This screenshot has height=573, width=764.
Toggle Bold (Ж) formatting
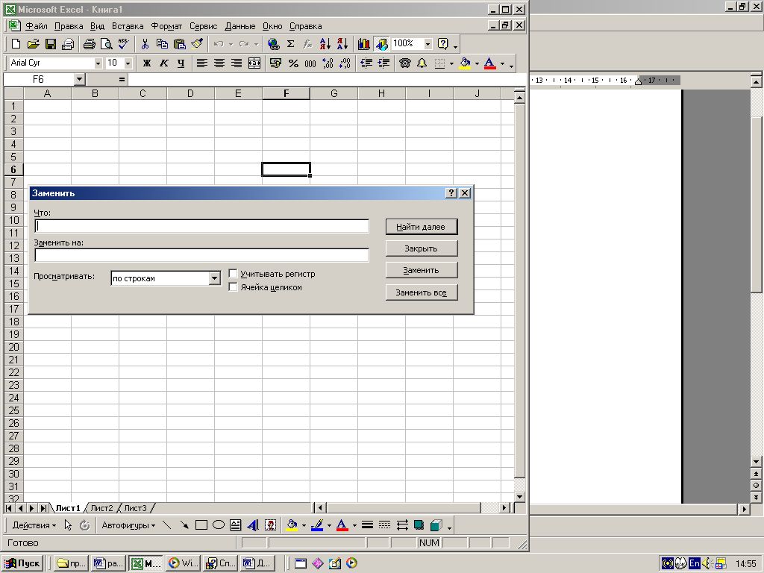147,63
